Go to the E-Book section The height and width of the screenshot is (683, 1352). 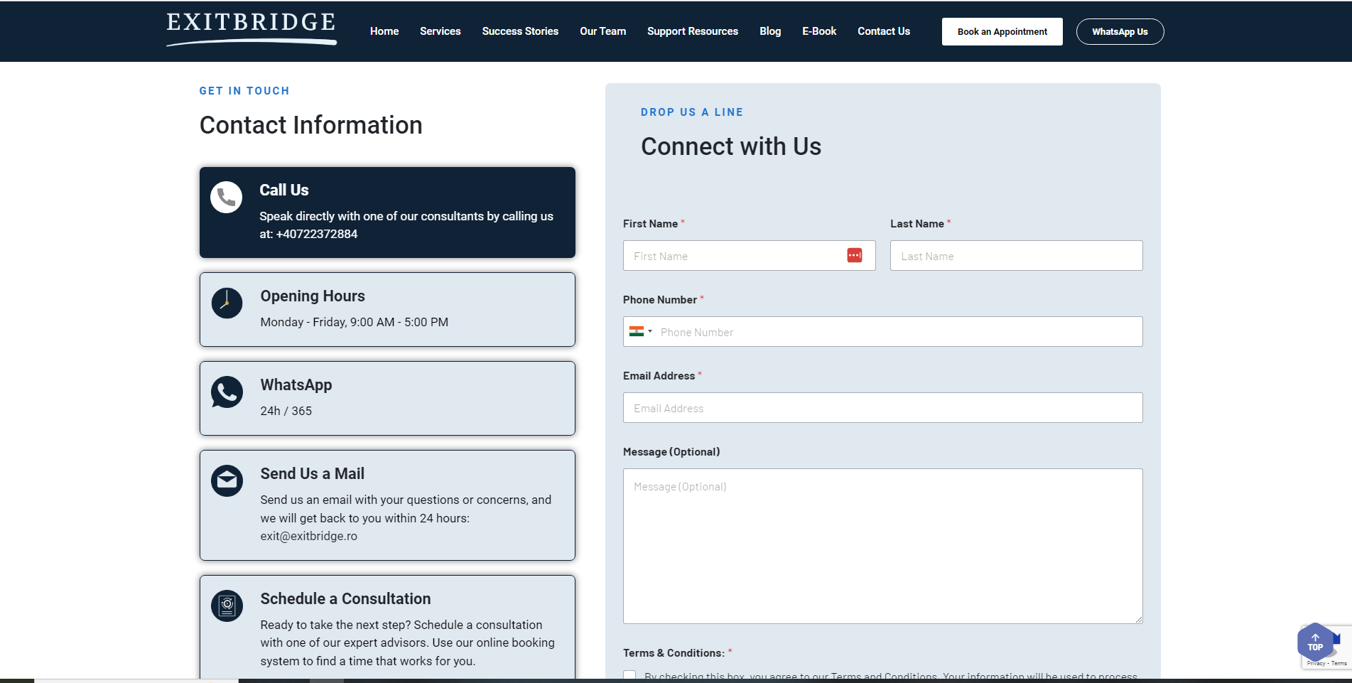pyautogui.click(x=818, y=31)
